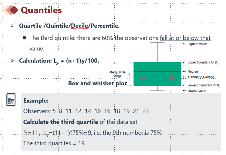
Task: Click the 'Box and whisker plot' caption
Action: click(x=97, y=83)
